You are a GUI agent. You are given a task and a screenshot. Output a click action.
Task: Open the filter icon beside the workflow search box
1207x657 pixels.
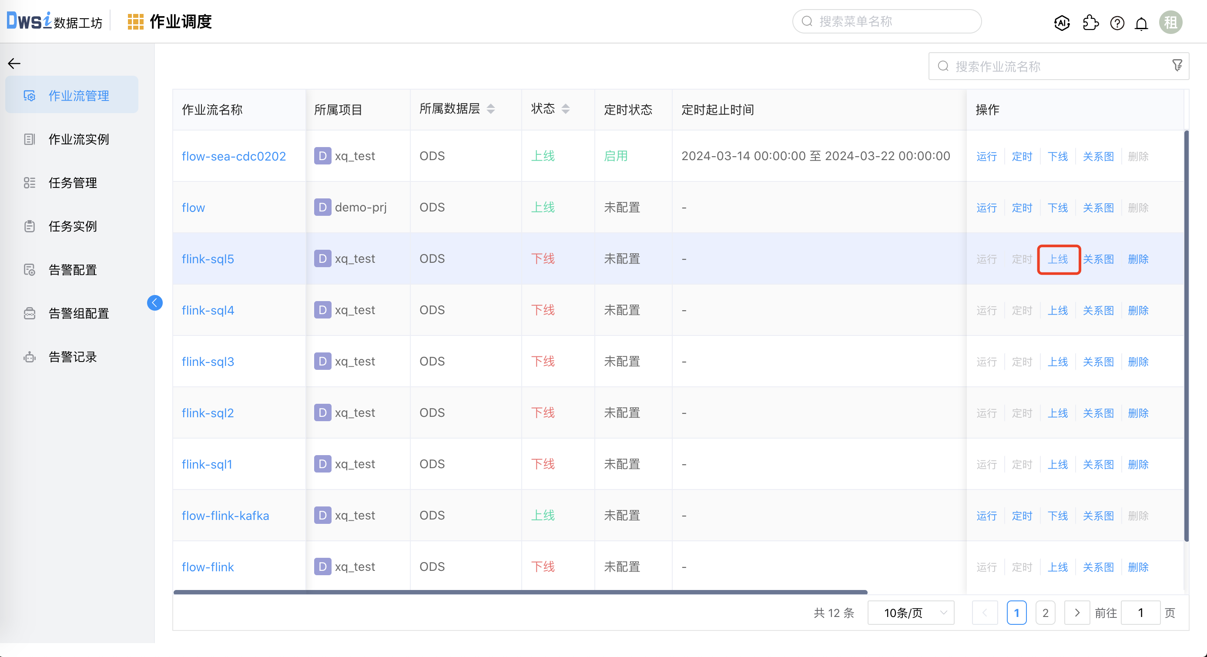coord(1177,65)
